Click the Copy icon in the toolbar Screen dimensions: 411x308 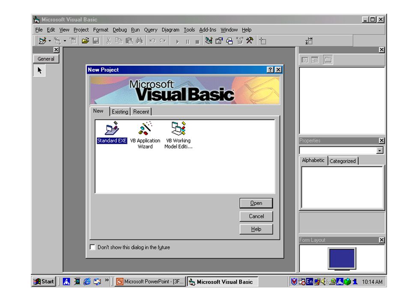119,41
